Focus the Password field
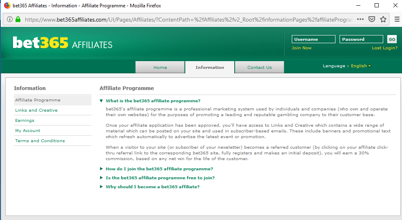402x220 pixels. 361,39
